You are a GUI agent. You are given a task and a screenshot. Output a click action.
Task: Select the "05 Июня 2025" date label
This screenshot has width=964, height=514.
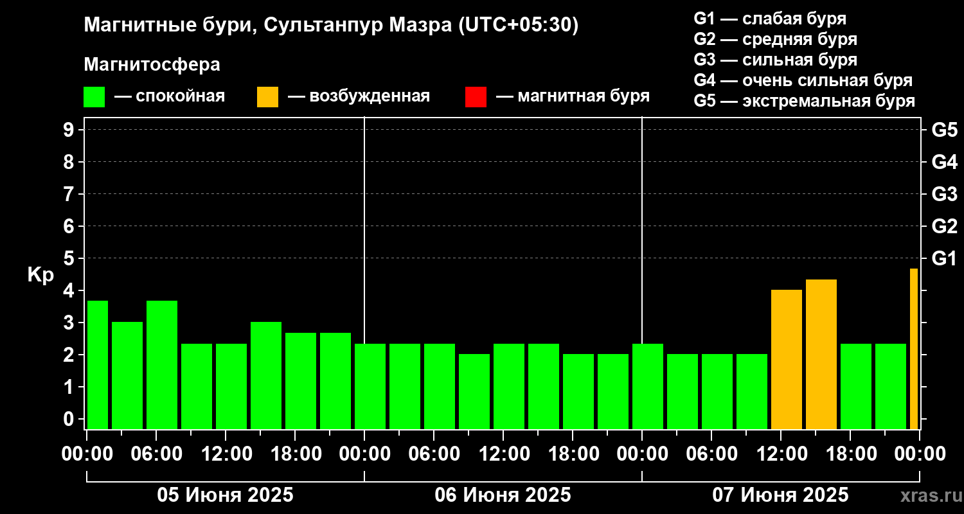(226, 495)
